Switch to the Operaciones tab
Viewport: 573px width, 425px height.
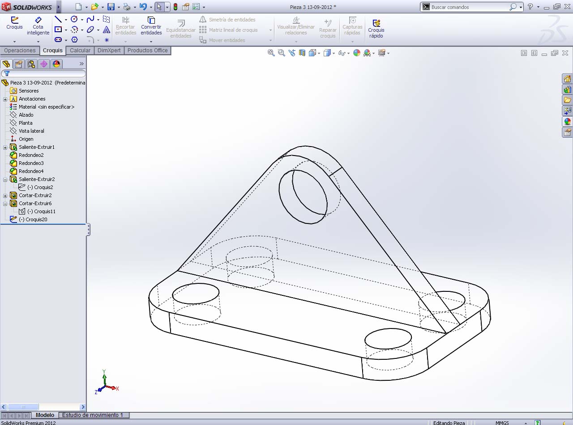(x=20, y=50)
